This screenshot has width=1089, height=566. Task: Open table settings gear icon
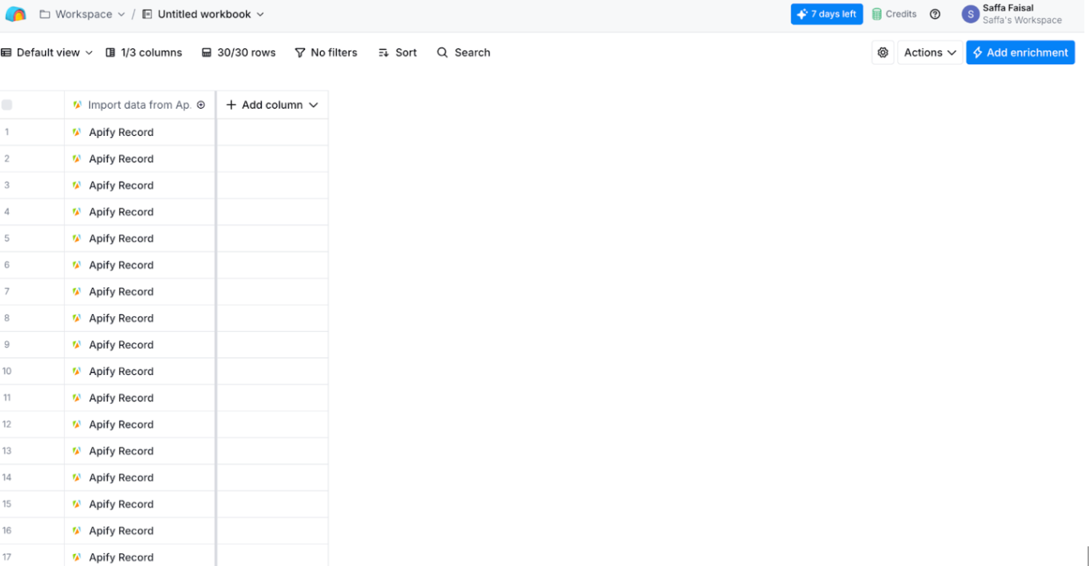883,53
